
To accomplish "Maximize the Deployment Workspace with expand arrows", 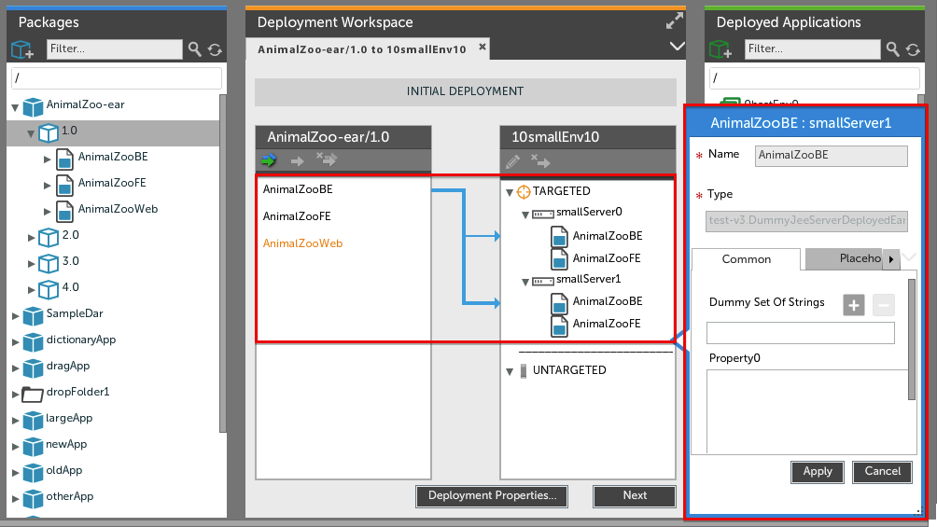I will click(675, 21).
